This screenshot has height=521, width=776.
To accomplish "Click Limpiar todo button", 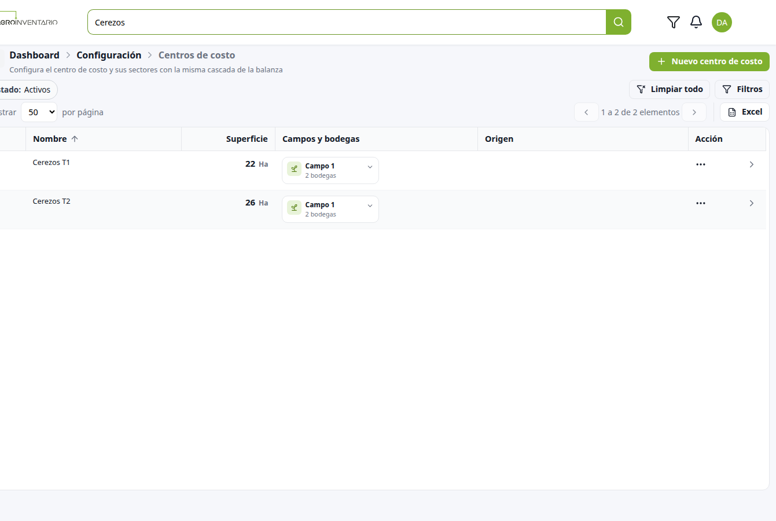I will (670, 89).
